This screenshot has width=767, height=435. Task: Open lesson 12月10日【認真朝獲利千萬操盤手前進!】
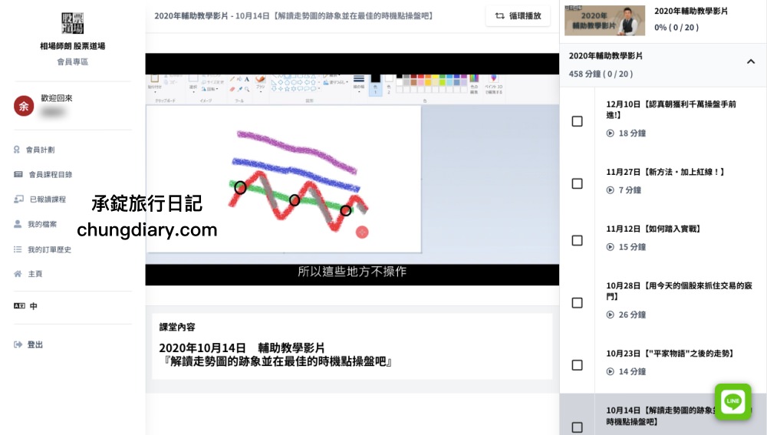click(671, 110)
